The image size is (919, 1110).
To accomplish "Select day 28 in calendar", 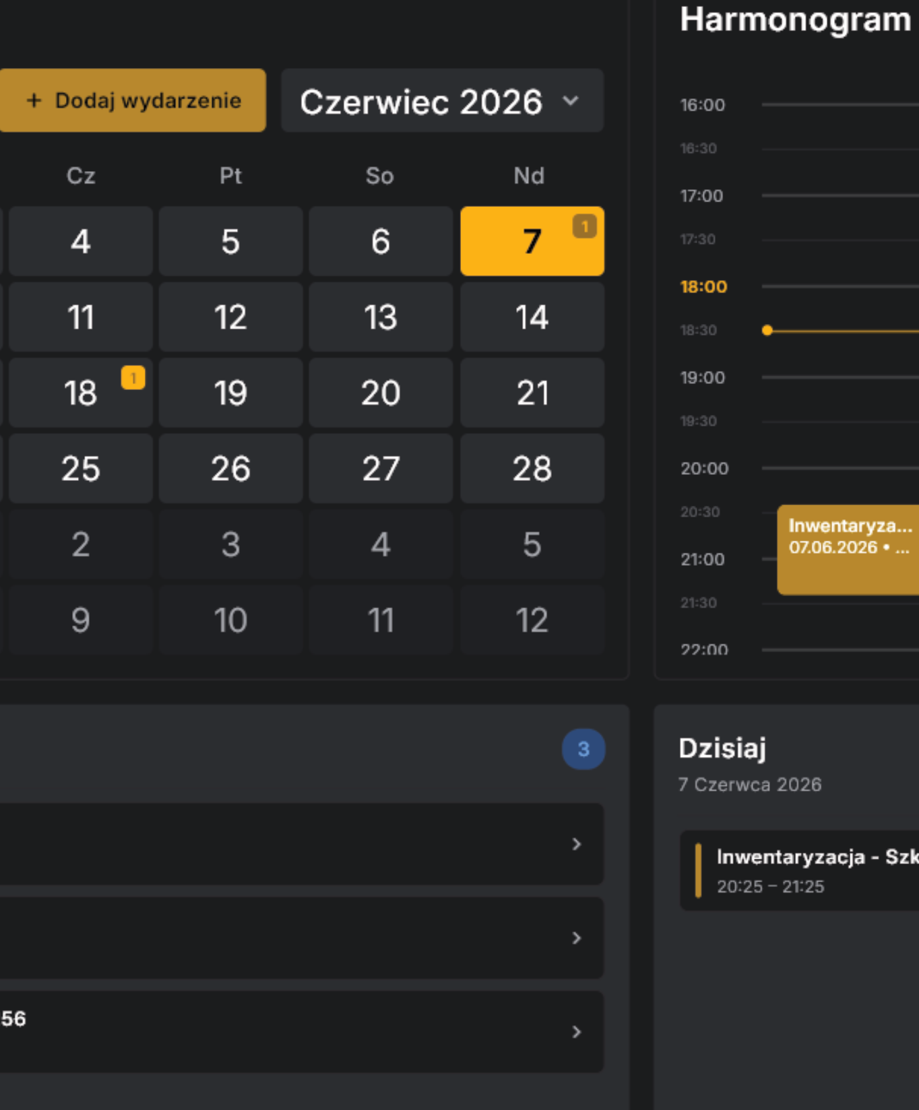I will click(532, 468).
